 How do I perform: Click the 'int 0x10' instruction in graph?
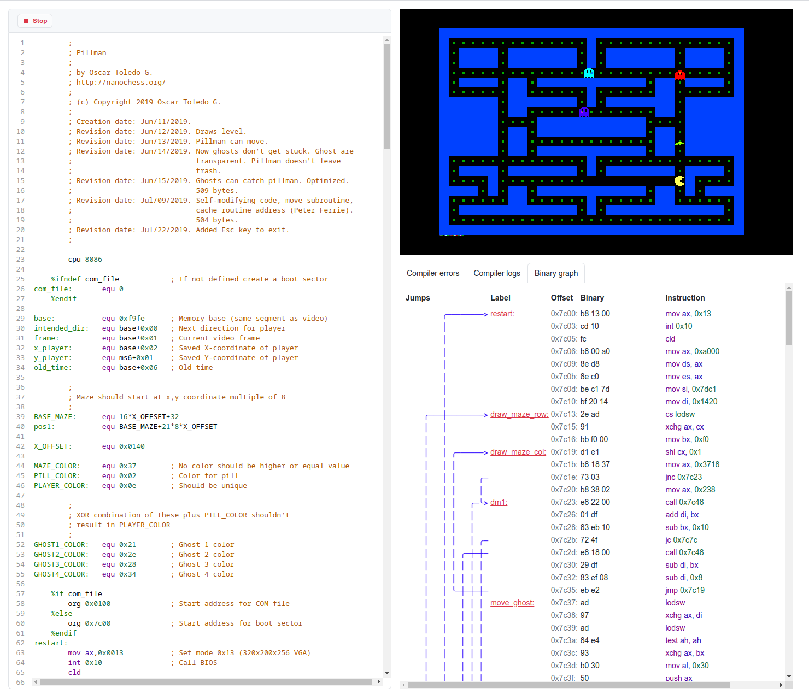tap(678, 326)
